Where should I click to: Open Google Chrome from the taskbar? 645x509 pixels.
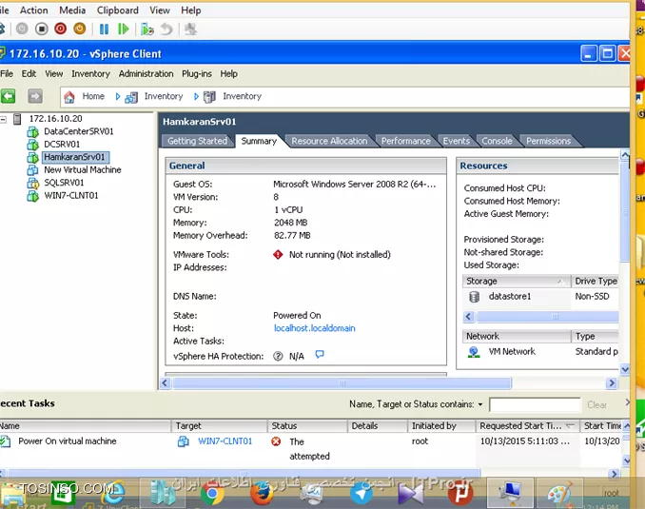[212, 493]
